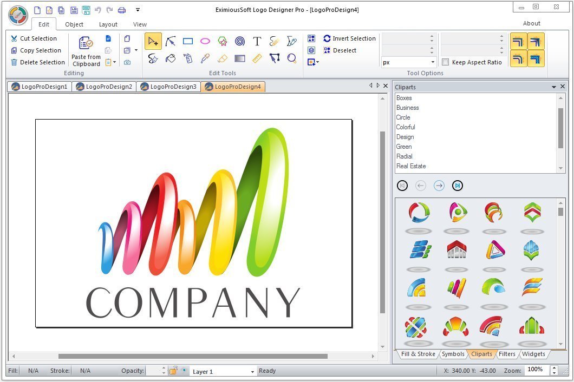Select the Bezier pen tool
This screenshot has height=382, width=574.
[292, 41]
